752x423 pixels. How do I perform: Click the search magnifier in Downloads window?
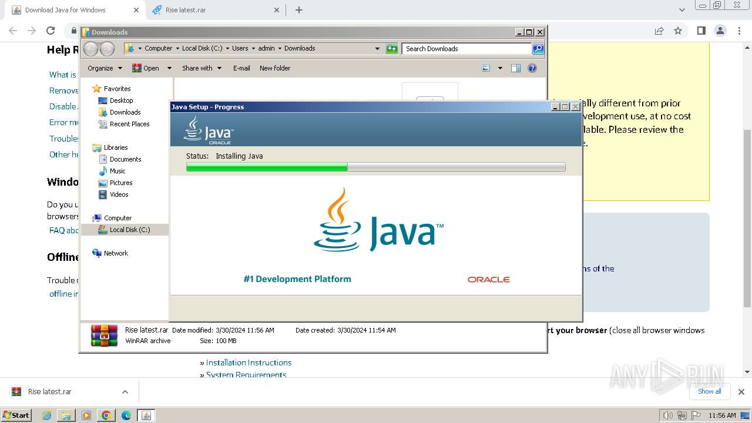coord(538,49)
